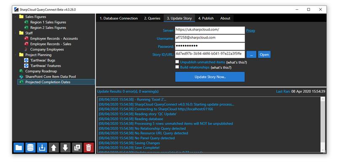This screenshot has height=162, width=337.
Task: Click the add database connection icon button
Action: 30,148
